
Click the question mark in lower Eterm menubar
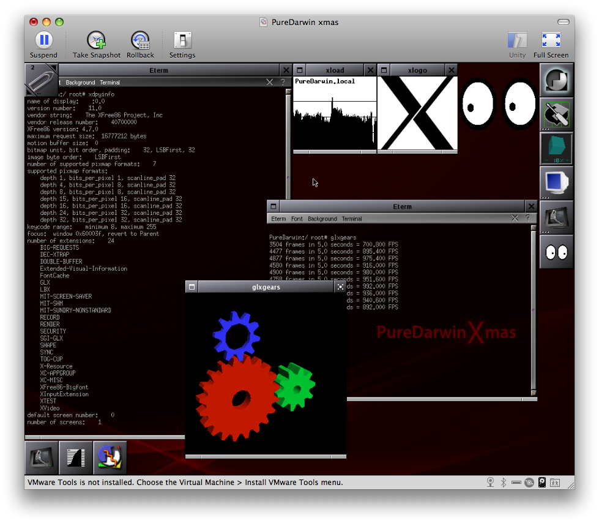pyautogui.click(x=527, y=218)
